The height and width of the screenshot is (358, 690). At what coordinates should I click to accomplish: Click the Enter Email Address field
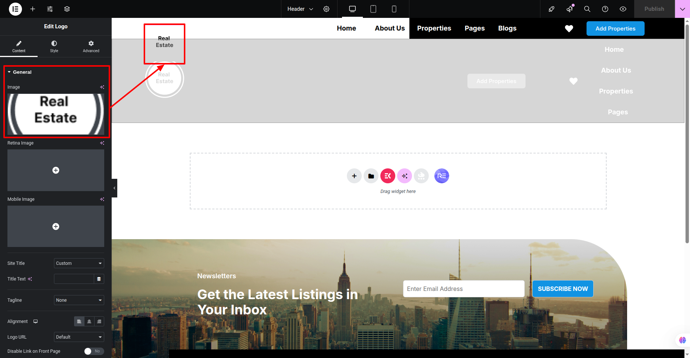coord(463,289)
